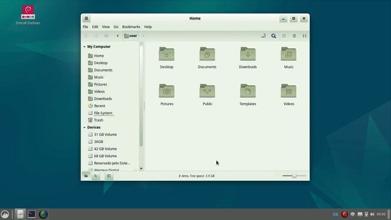This screenshot has height=220, width=391.
Task: Toggle location entry icon in toolbar
Action: point(263,36)
